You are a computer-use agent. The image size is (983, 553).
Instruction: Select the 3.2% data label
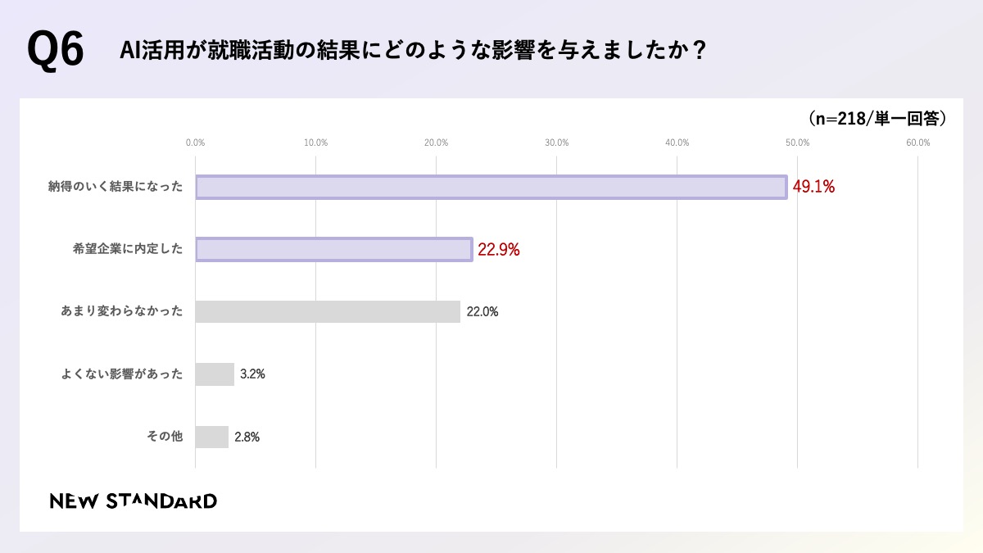(x=252, y=374)
